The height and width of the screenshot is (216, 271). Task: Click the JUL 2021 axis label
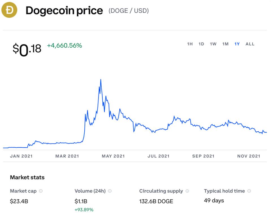point(158,156)
